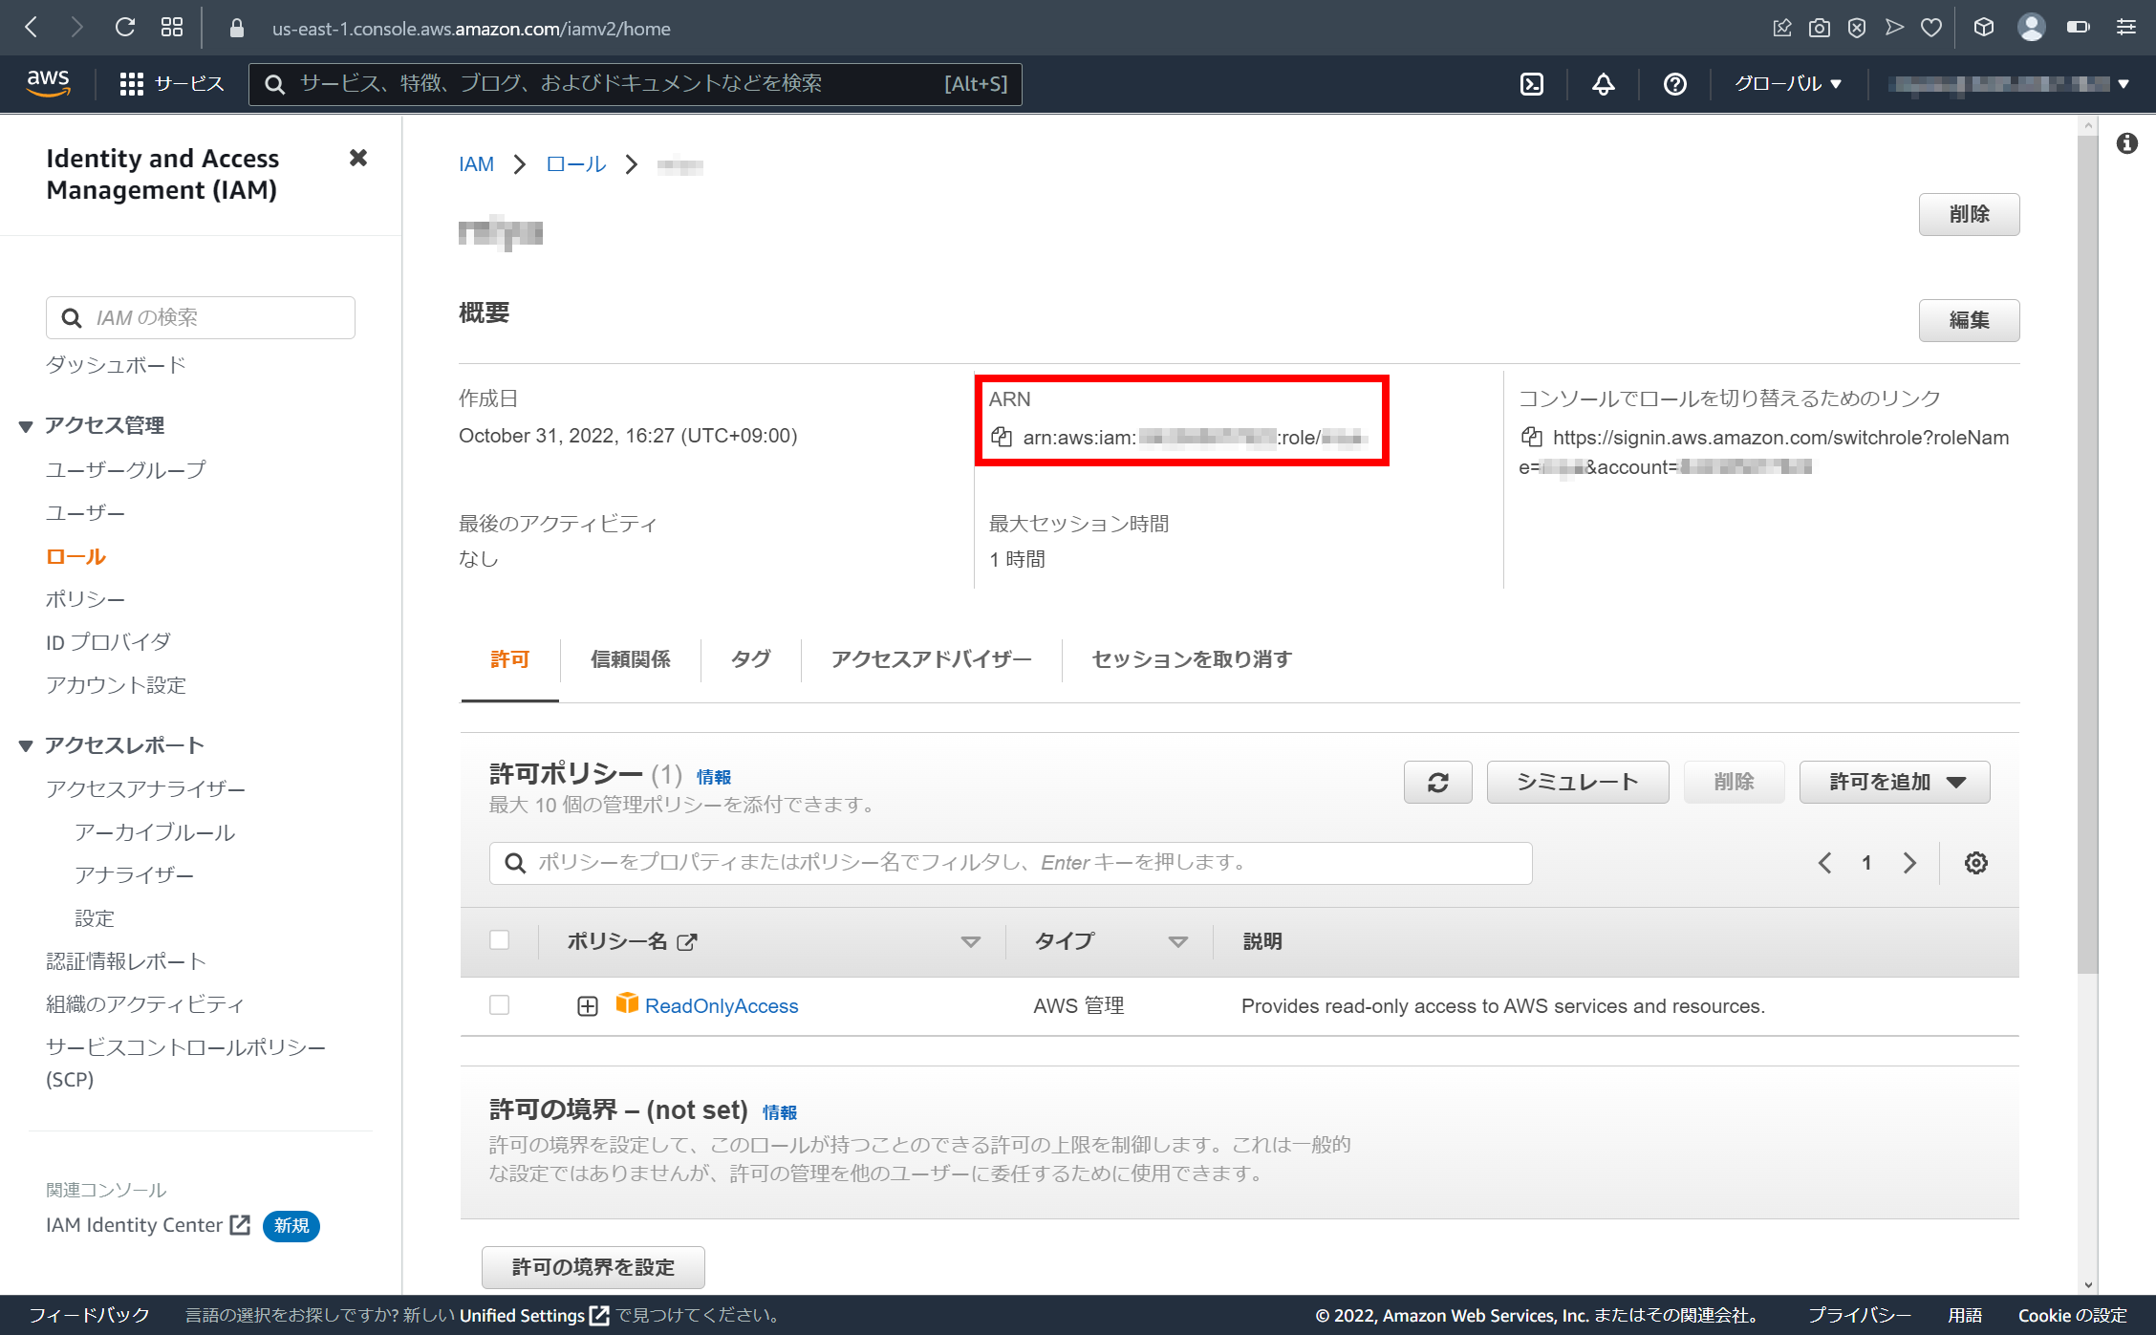Check the ReadOnlyAccess row checkbox

click(x=499, y=1005)
